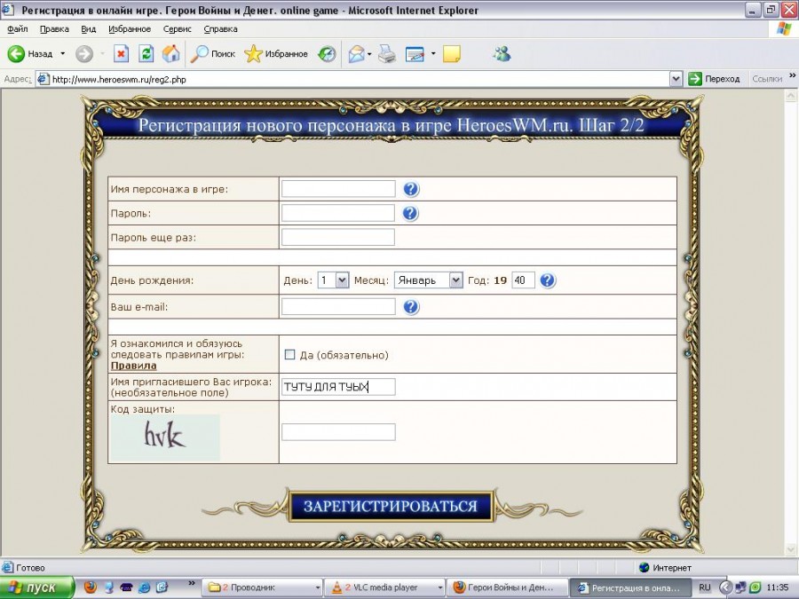The image size is (799, 599).
Task: Click Internet Explorer quick launch icon
Action: click(144, 587)
